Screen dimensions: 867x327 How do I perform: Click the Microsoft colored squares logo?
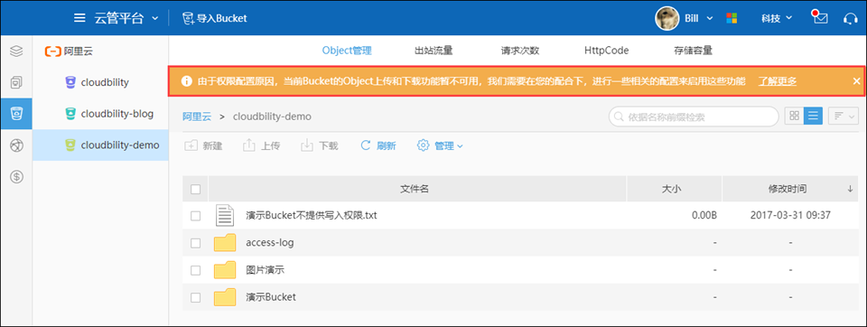click(732, 18)
